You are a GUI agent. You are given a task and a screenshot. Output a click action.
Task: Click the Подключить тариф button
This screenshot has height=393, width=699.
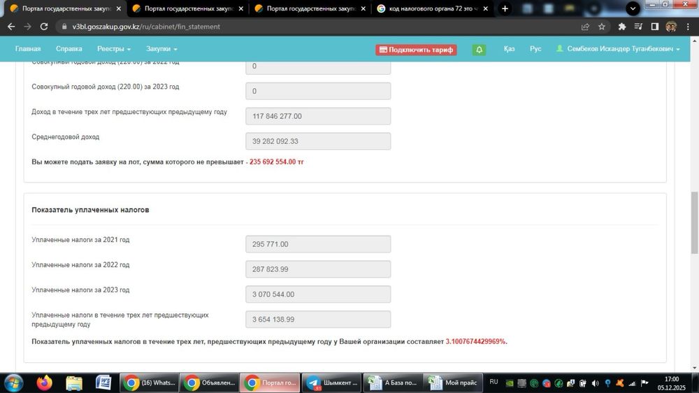click(416, 50)
